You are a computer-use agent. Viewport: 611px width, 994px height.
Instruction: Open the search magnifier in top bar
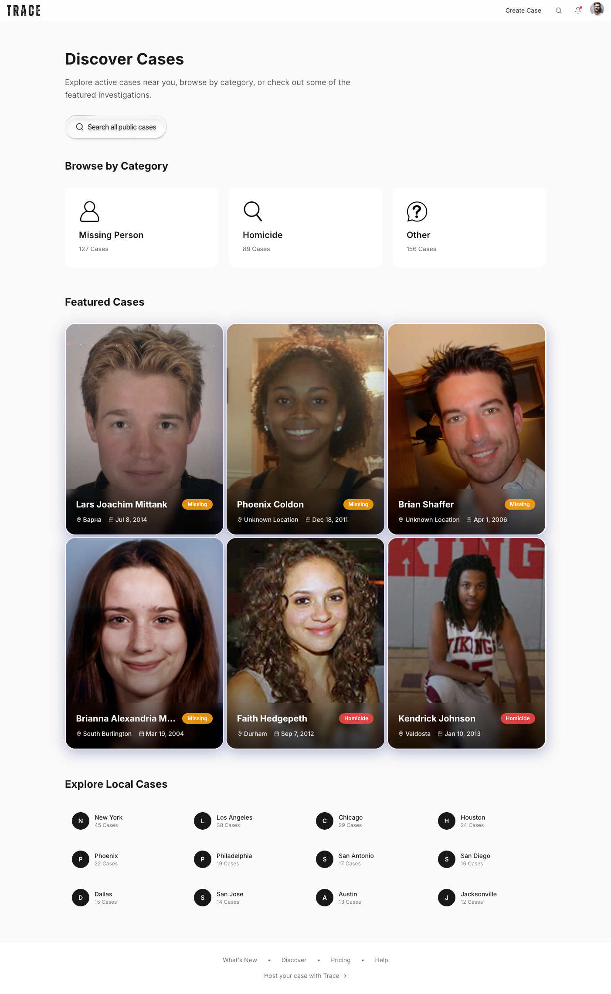click(558, 10)
